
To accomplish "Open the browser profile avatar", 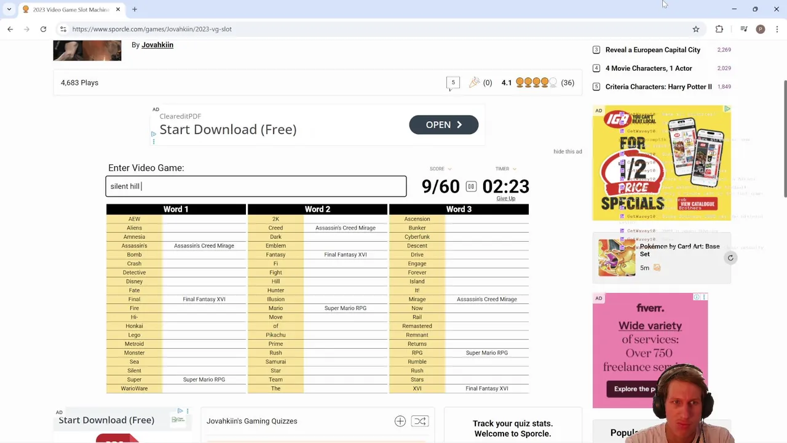I will coord(761,29).
